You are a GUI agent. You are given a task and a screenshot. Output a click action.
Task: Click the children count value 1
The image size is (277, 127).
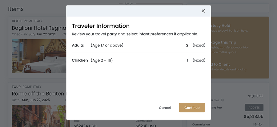pos(187,60)
